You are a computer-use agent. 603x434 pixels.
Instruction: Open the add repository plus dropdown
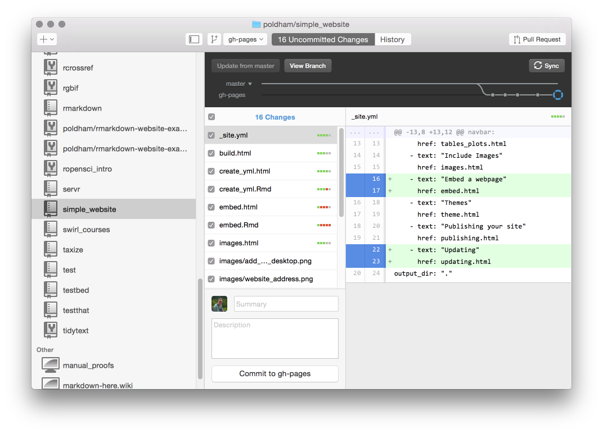point(47,39)
